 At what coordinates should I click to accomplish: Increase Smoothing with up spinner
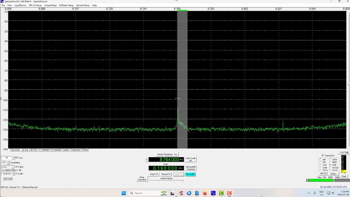8,162
